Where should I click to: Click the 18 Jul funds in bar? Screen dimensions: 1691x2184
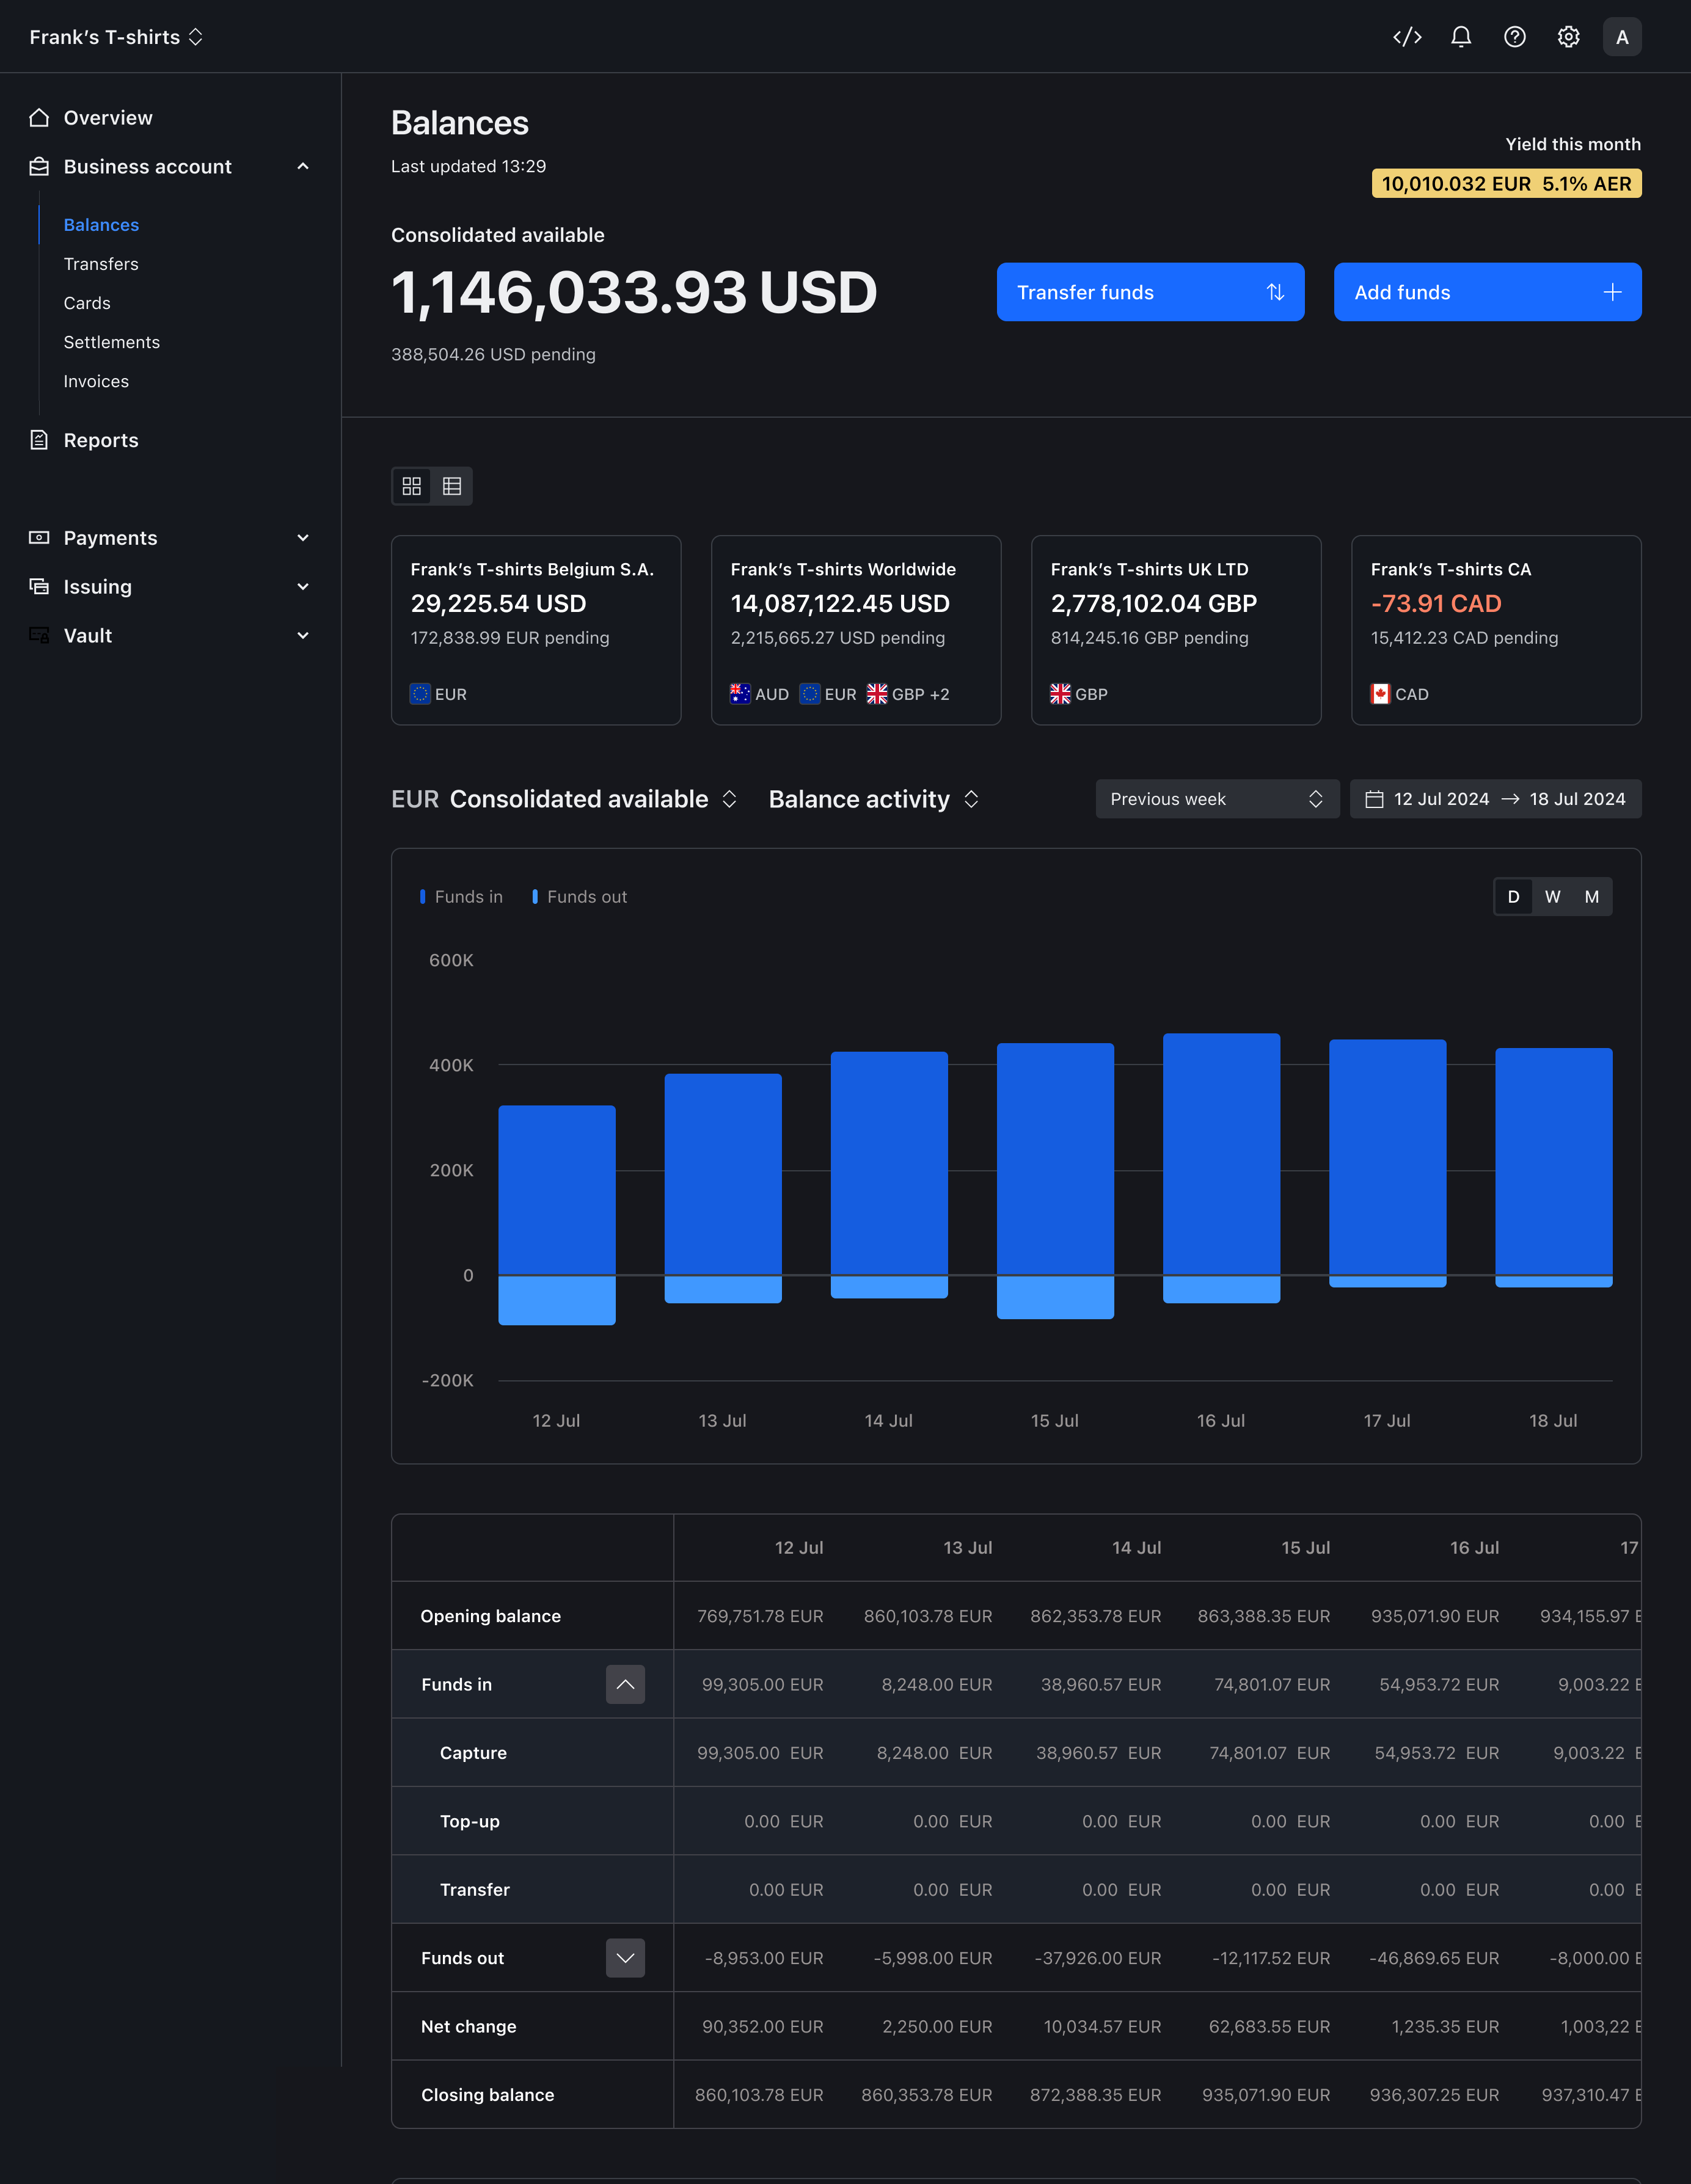1553,1161
